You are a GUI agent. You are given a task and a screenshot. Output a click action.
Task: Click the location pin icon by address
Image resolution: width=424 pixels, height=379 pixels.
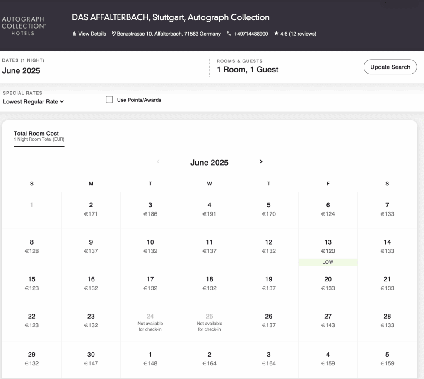click(x=114, y=34)
